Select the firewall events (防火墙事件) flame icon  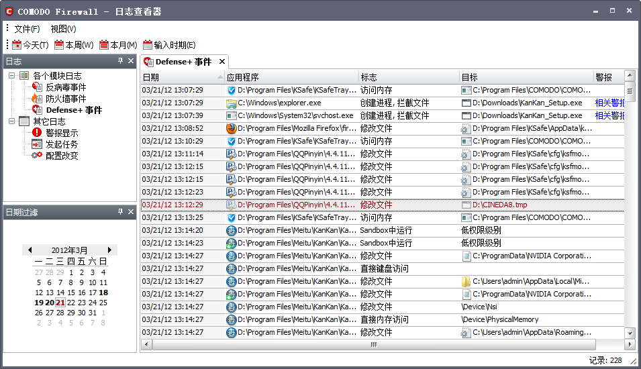click(37, 99)
